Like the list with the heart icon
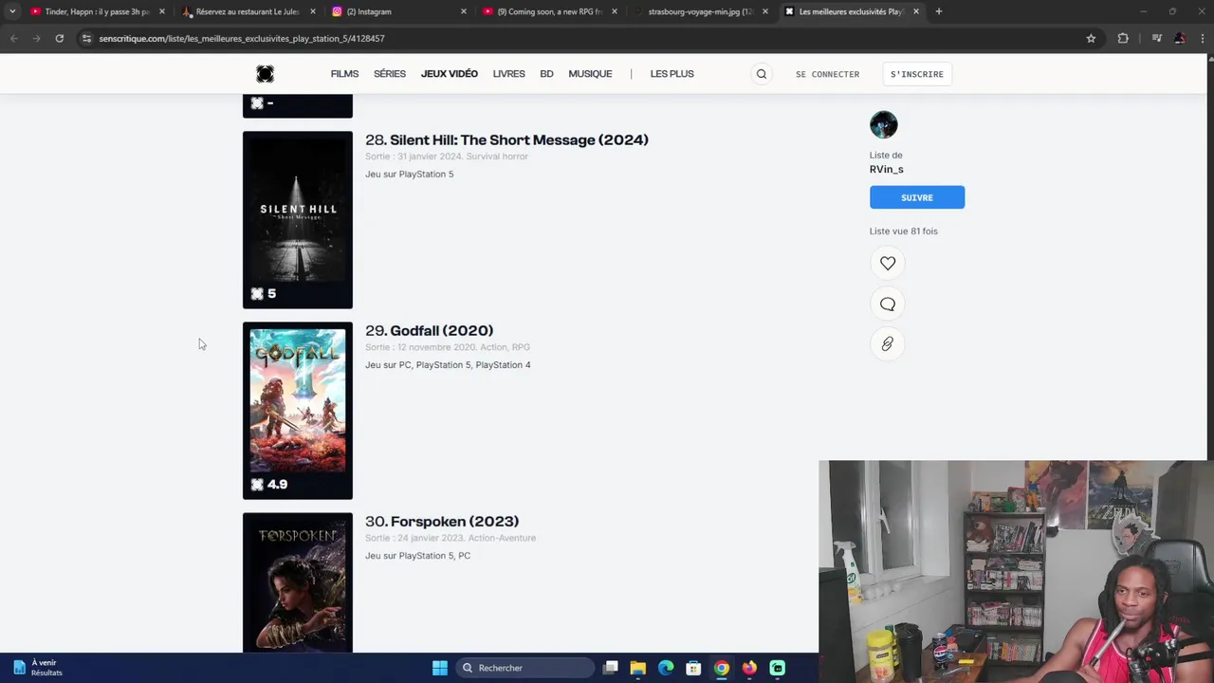 click(887, 263)
